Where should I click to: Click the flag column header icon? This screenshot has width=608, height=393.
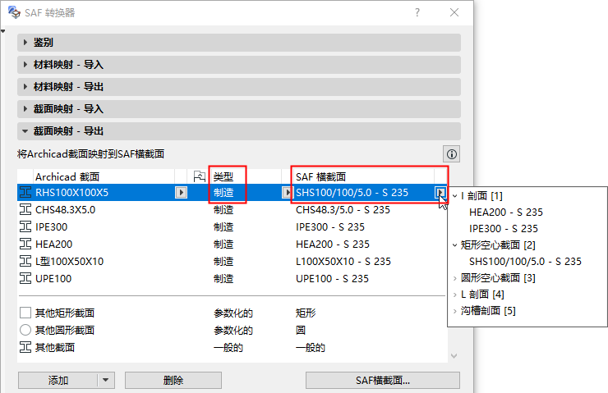pos(200,177)
